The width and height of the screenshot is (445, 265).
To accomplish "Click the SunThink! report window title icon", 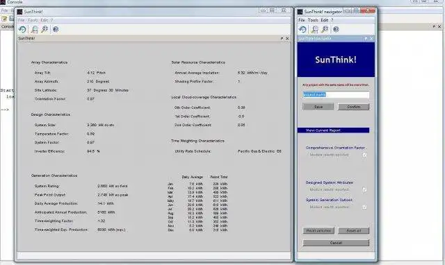I will coord(19,12).
